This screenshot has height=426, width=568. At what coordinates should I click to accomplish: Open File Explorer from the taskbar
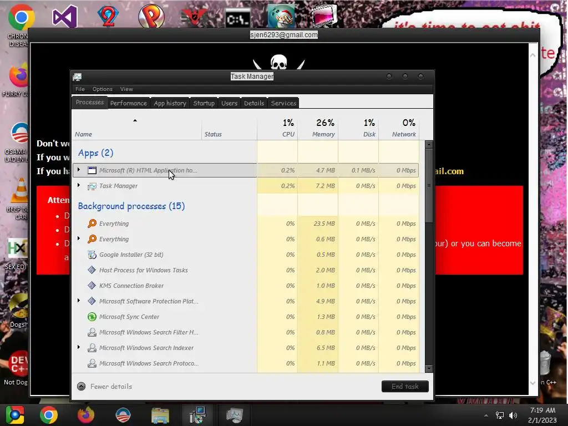160,415
